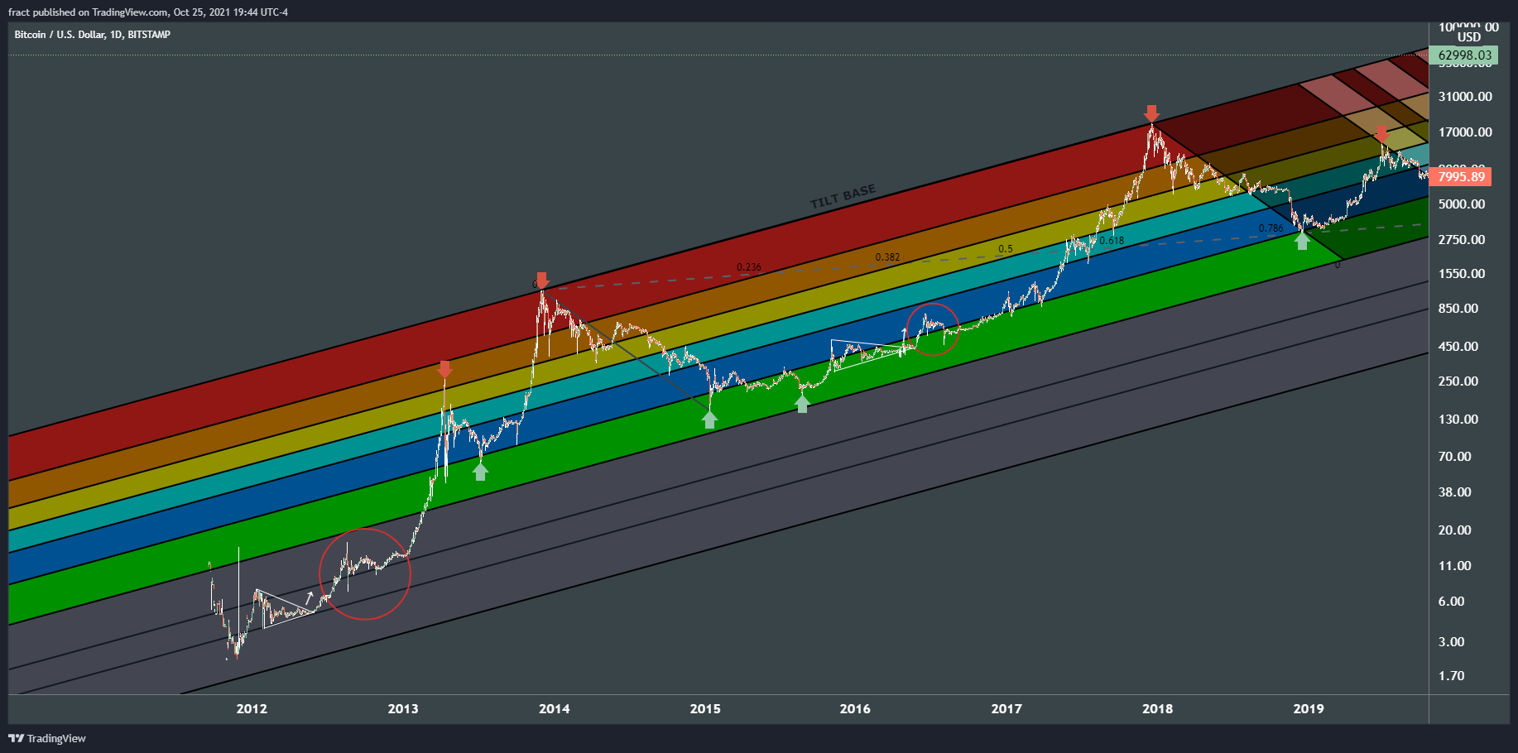Click the TradingView logo at bottom left
The image size is (1518, 753).
(47, 738)
